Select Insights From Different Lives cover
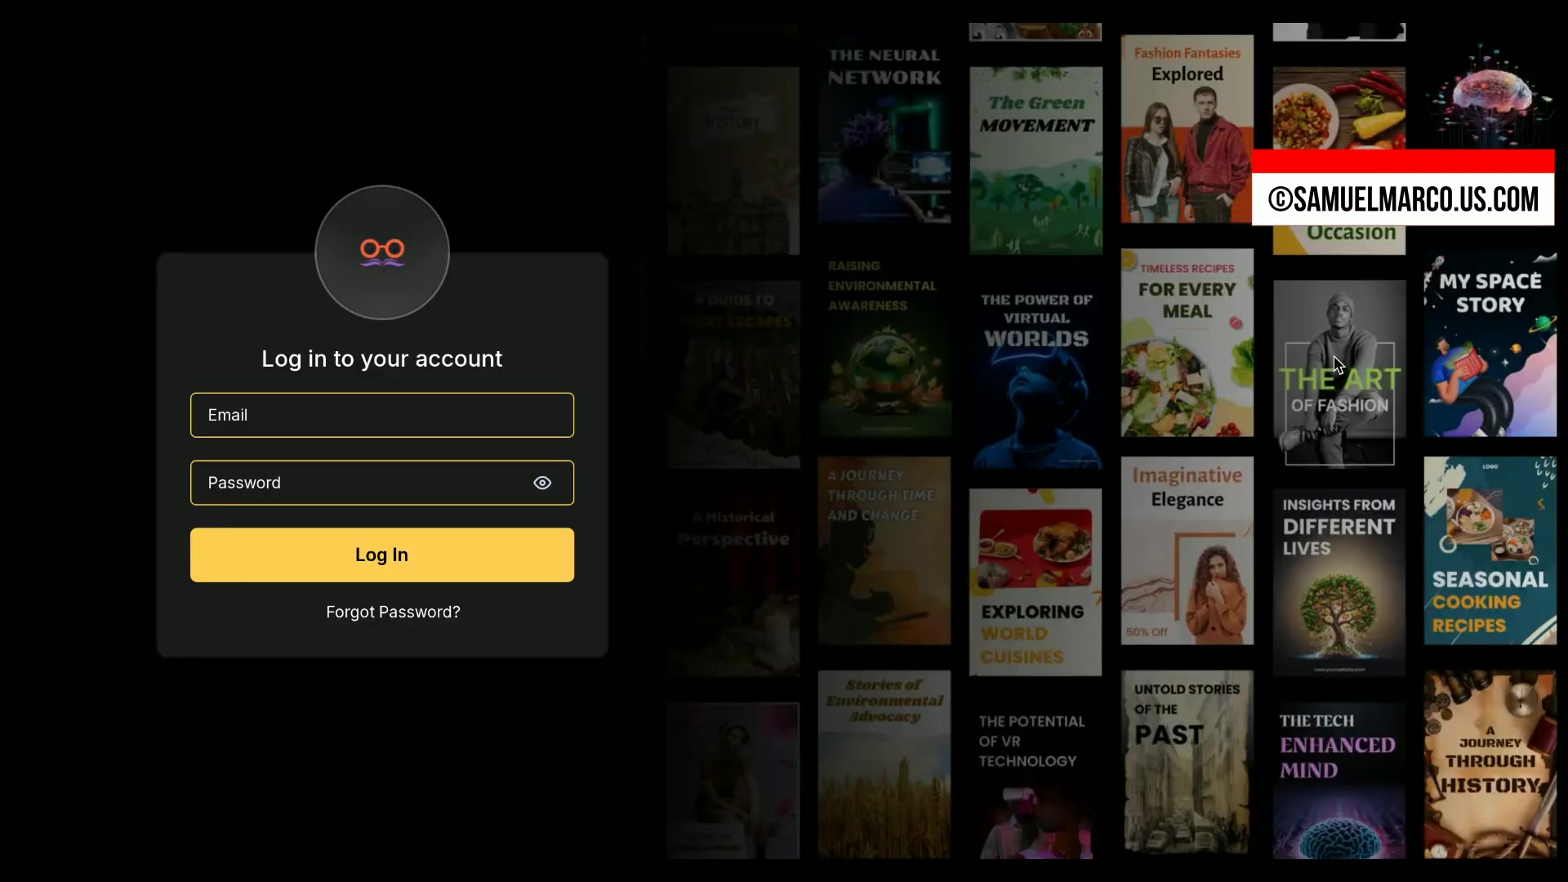Image resolution: width=1568 pixels, height=882 pixels. [x=1339, y=582]
